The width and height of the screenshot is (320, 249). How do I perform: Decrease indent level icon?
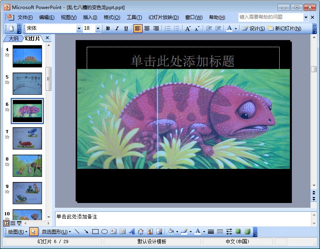pos(209,29)
